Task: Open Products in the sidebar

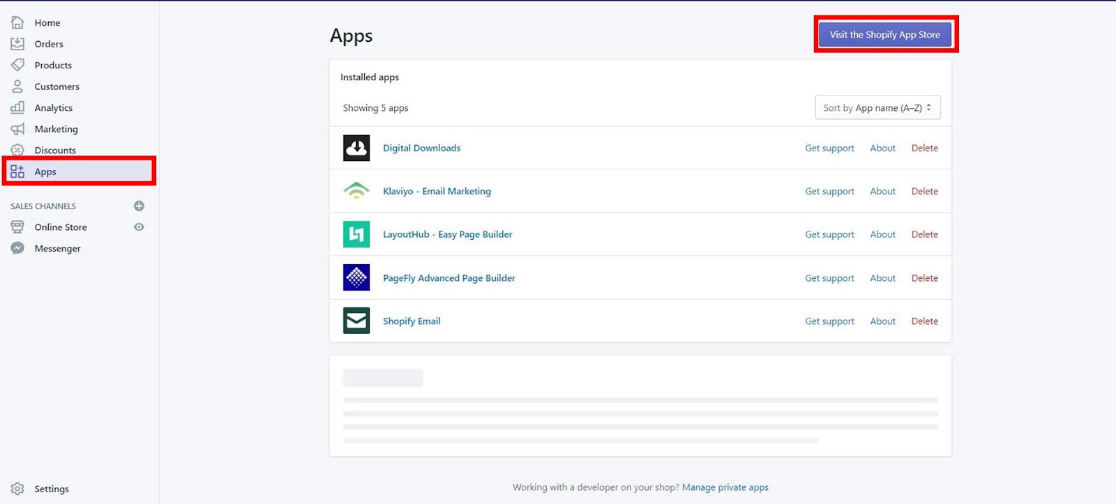Action: [x=53, y=65]
